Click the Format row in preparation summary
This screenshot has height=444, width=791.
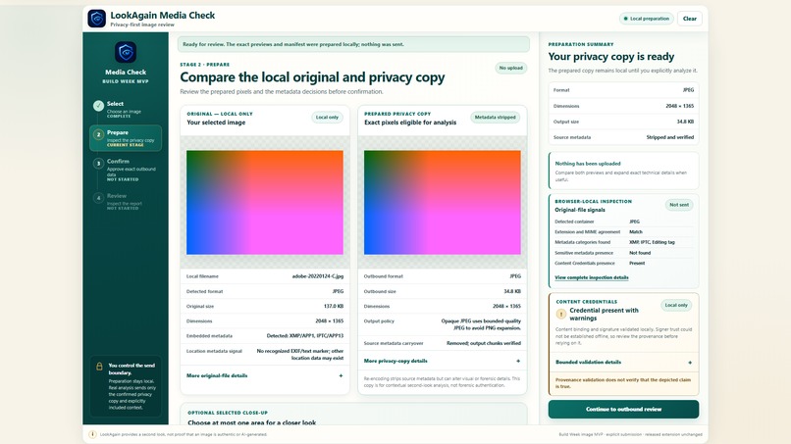623,90
